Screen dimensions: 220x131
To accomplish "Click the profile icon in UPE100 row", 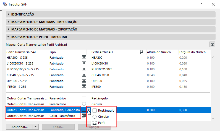I will 84,81.
